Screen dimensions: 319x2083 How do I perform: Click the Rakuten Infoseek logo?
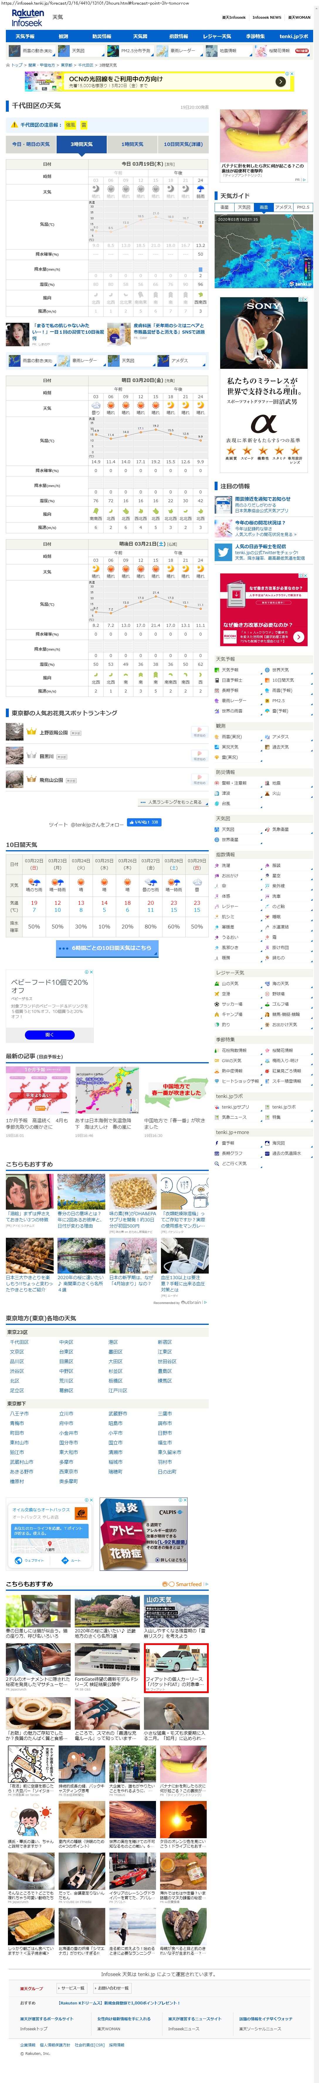point(28,18)
